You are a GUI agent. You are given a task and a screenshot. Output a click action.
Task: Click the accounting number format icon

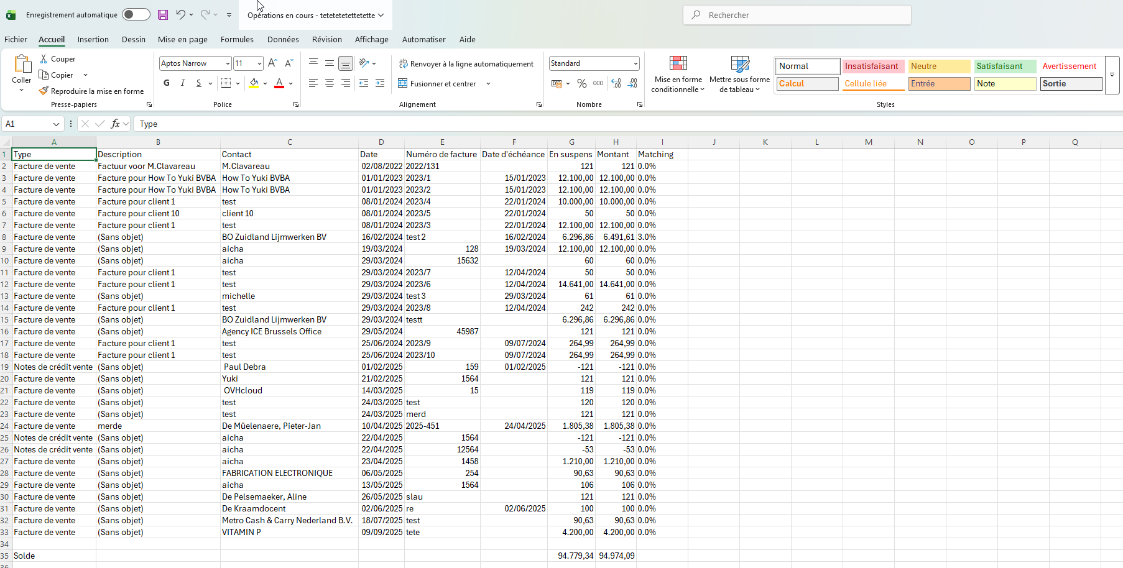click(x=557, y=83)
